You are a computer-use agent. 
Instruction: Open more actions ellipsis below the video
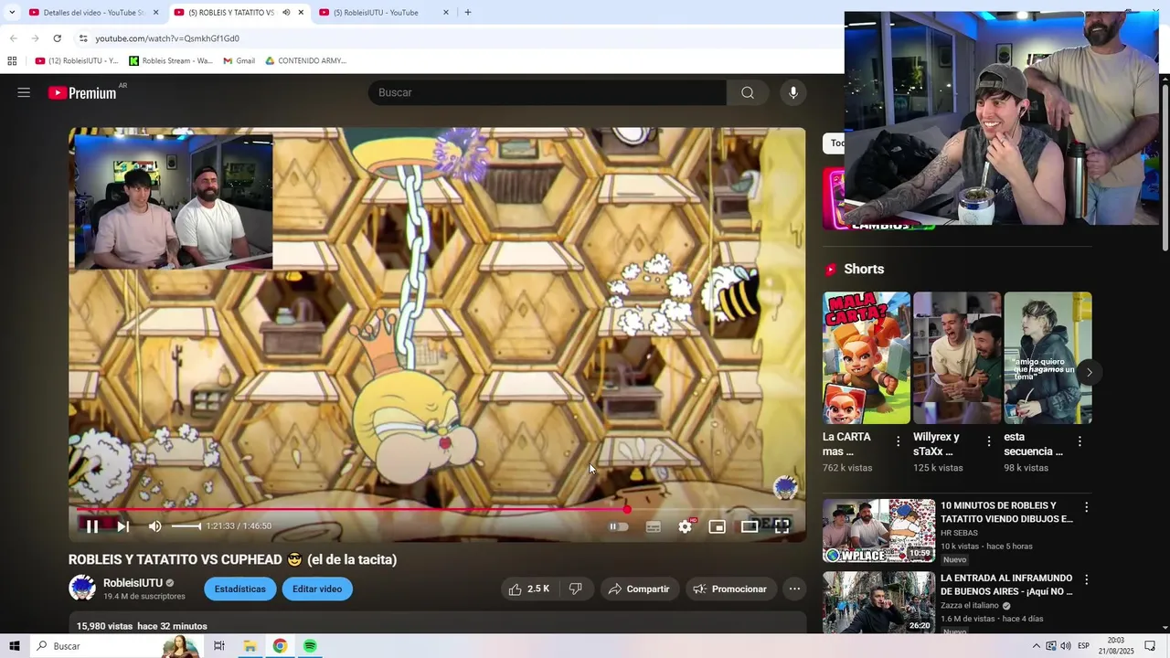pos(795,589)
